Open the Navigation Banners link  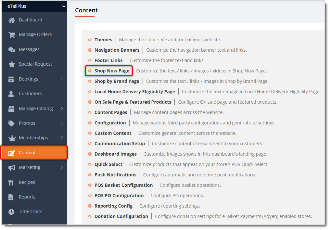117,50
